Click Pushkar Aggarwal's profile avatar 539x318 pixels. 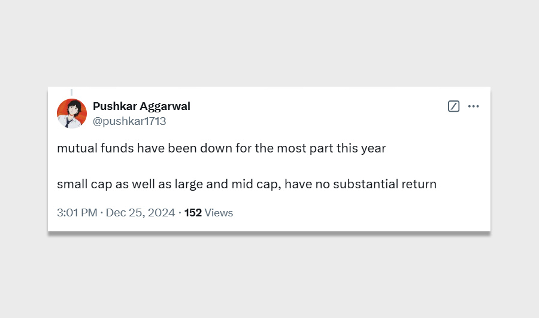coord(72,114)
